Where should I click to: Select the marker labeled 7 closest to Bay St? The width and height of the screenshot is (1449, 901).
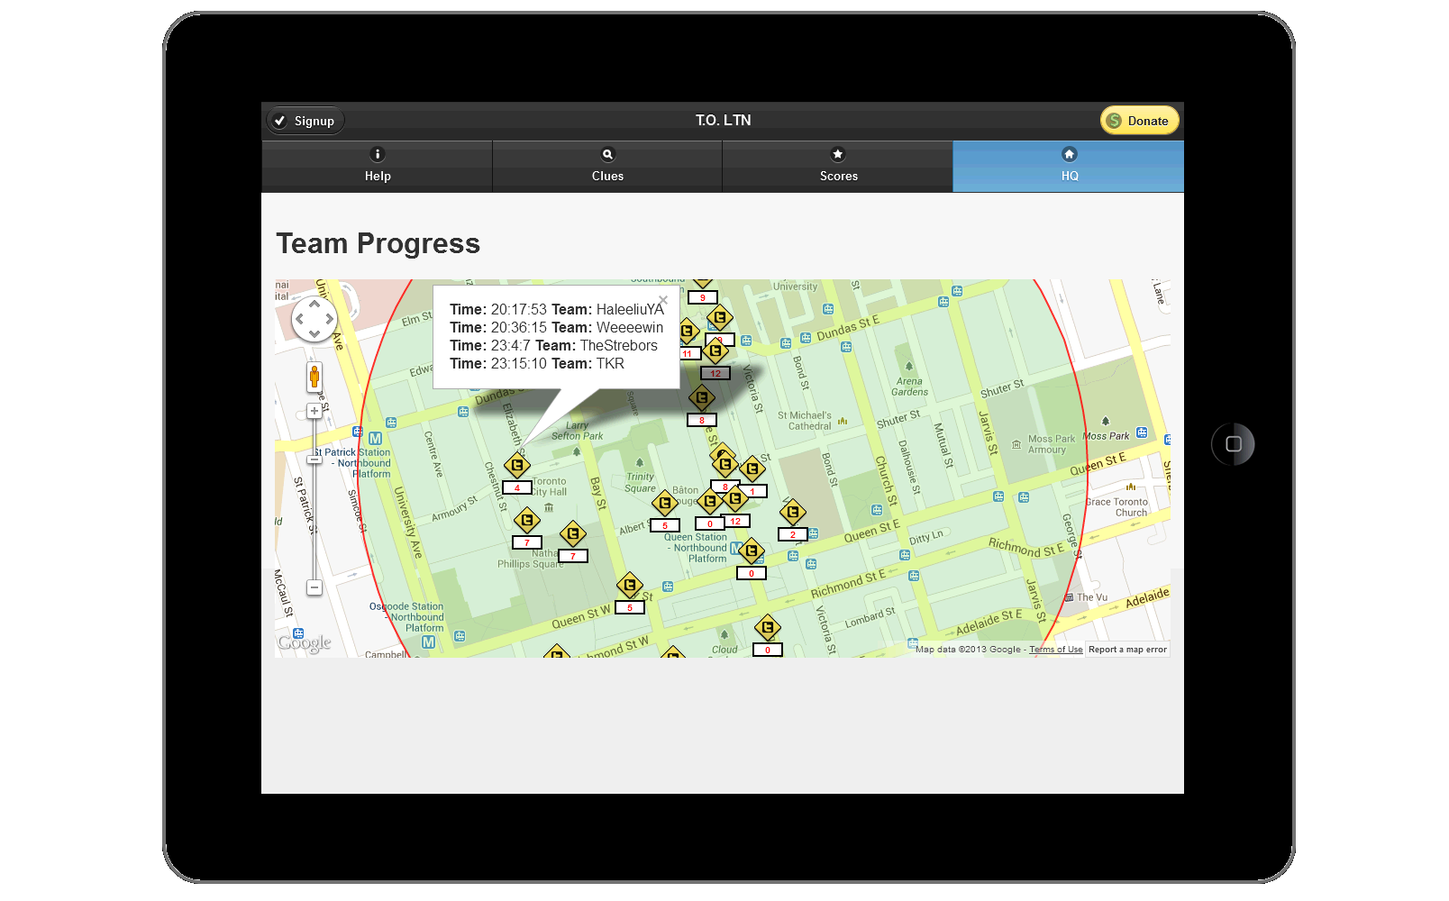pos(573,533)
